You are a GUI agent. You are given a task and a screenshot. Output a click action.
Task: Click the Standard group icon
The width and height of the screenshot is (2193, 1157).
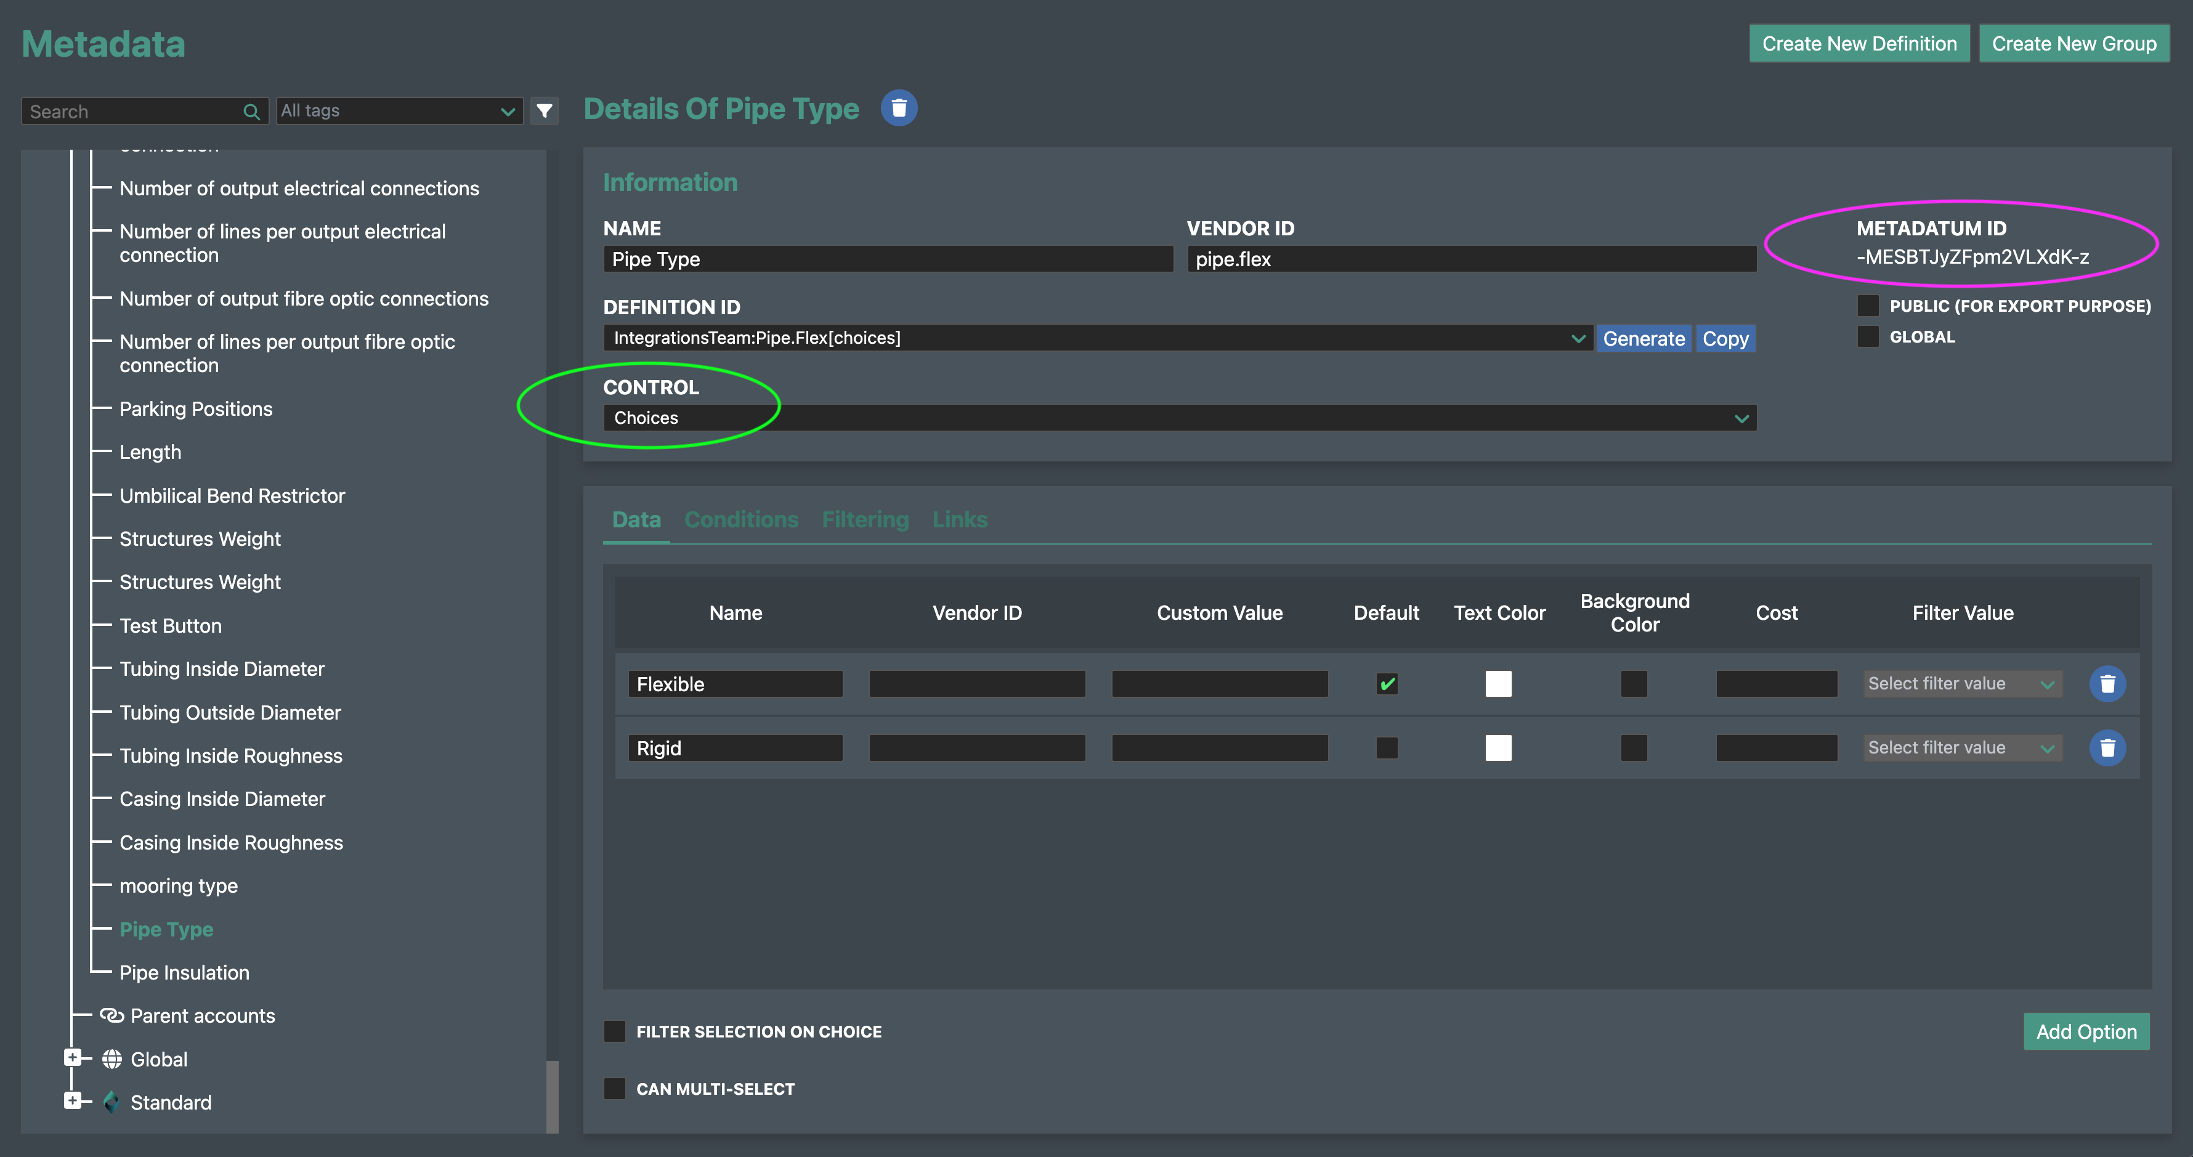point(111,1102)
